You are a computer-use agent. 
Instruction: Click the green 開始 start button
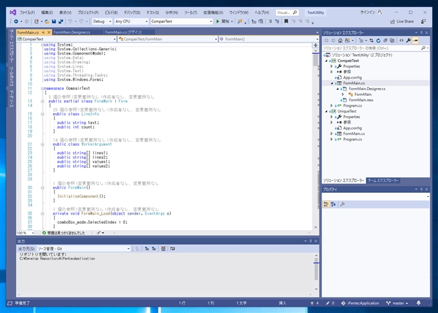[223, 21]
